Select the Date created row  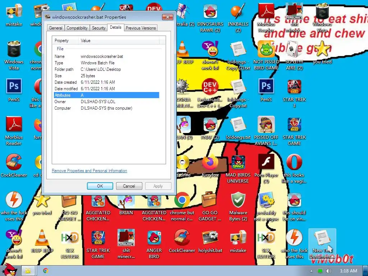[x=106, y=82]
